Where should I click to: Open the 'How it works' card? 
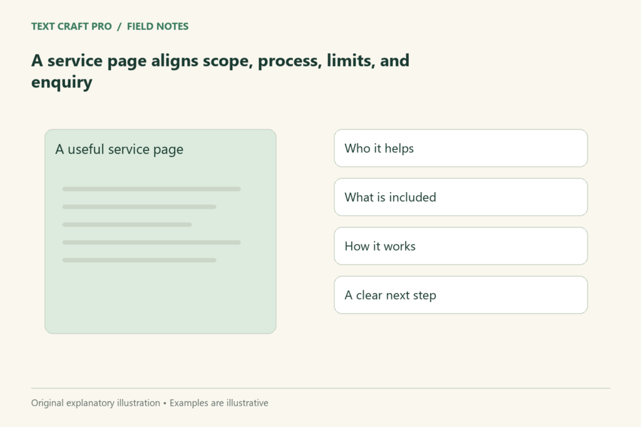coord(461,246)
